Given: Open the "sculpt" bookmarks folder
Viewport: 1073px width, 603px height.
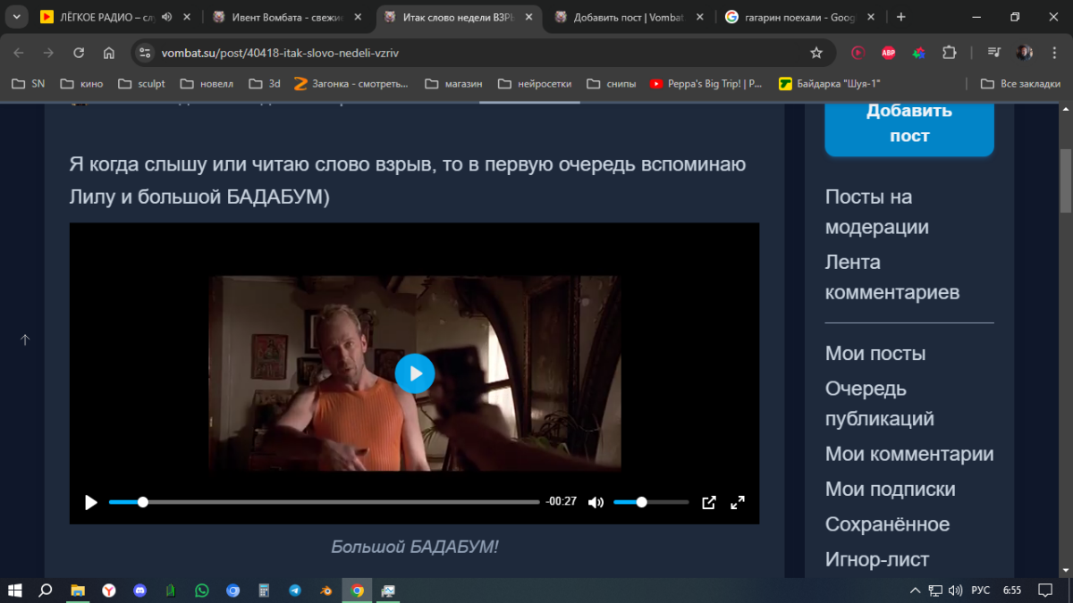Looking at the screenshot, I should click(x=142, y=84).
